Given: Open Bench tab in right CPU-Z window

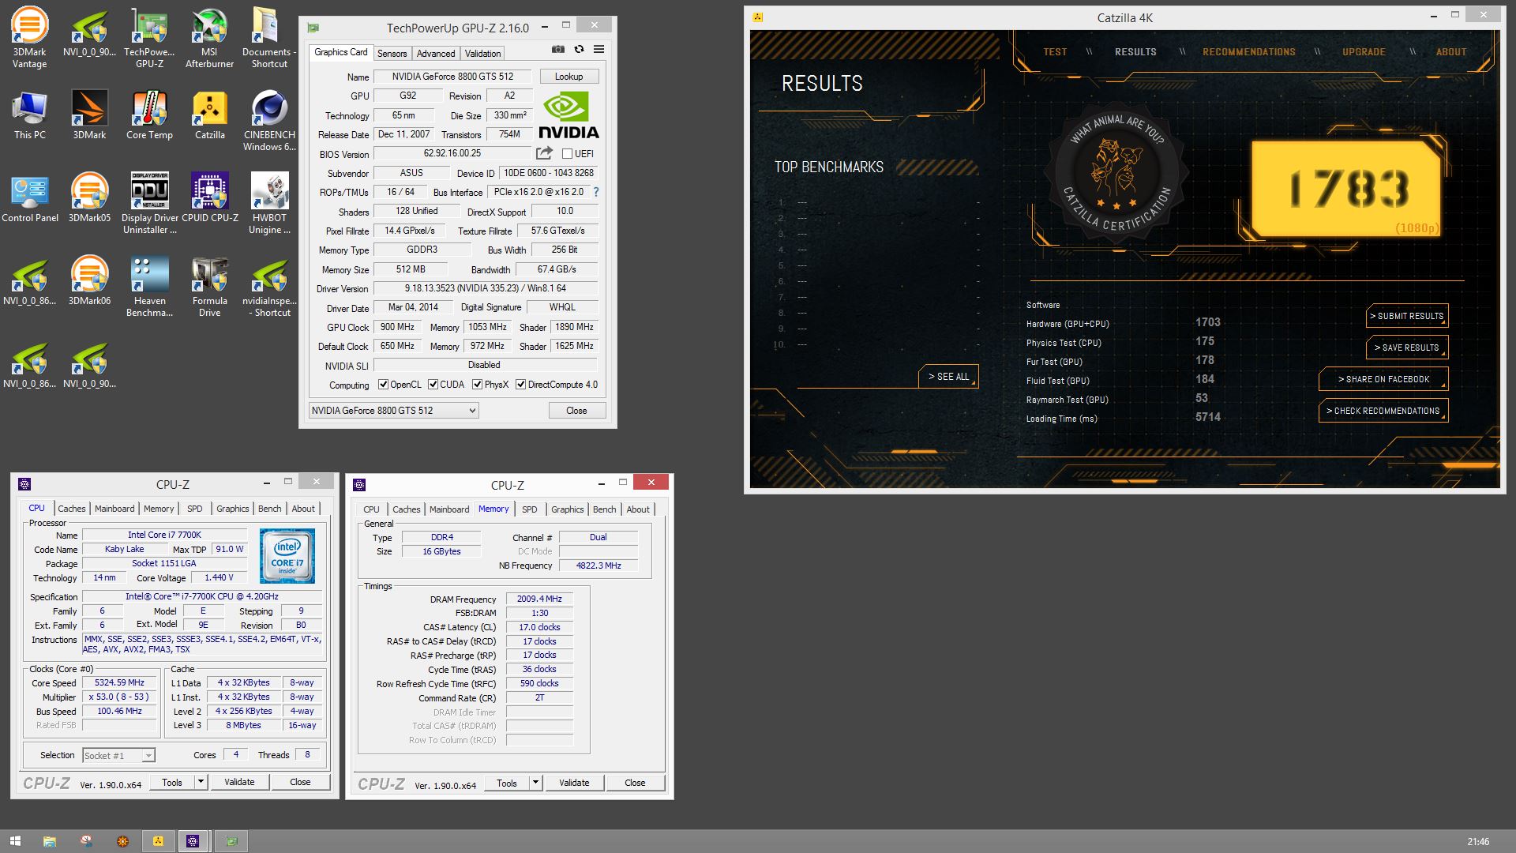Looking at the screenshot, I should [x=604, y=509].
